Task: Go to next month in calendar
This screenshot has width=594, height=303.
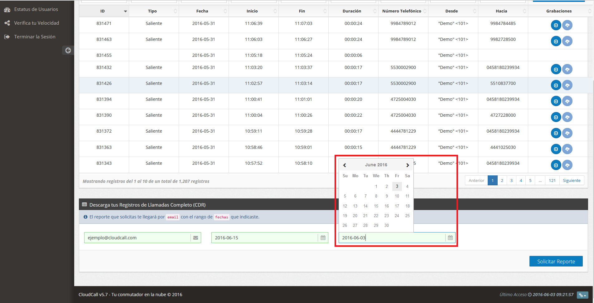Action: tap(408, 165)
